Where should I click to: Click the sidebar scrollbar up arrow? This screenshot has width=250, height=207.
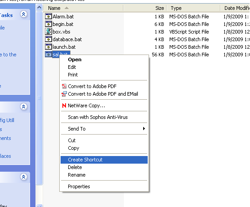coord(39,7)
